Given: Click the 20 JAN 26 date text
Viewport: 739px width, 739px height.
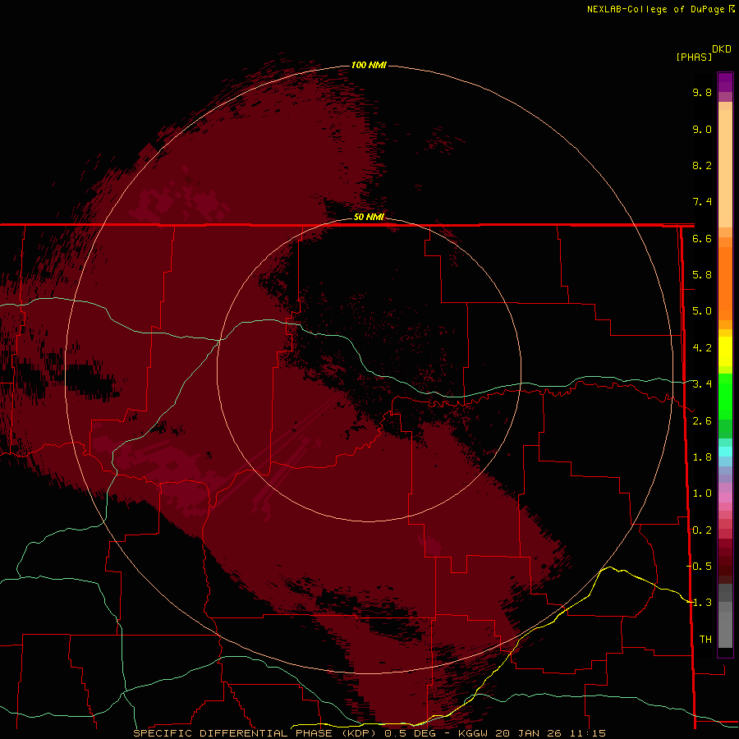Looking at the screenshot, I should pos(528,733).
